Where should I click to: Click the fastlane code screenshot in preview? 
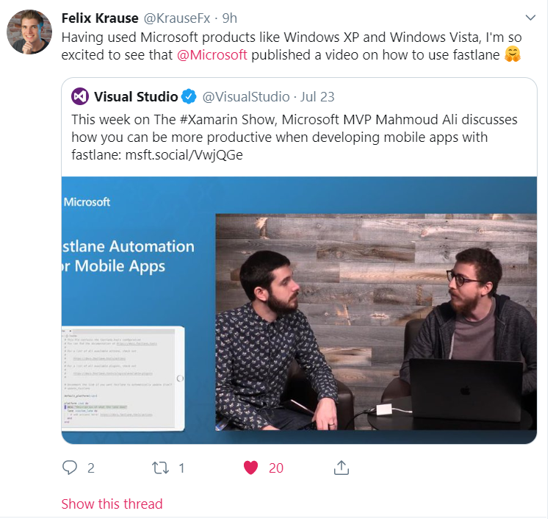click(123, 379)
